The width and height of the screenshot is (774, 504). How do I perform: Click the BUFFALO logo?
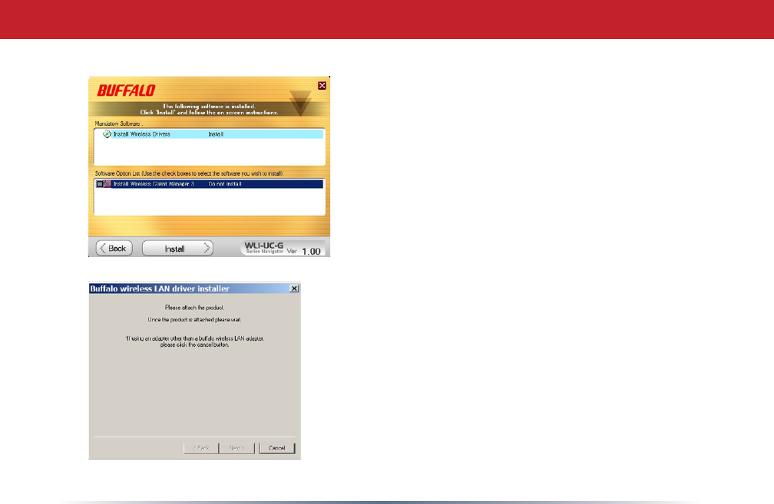(126, 91)
